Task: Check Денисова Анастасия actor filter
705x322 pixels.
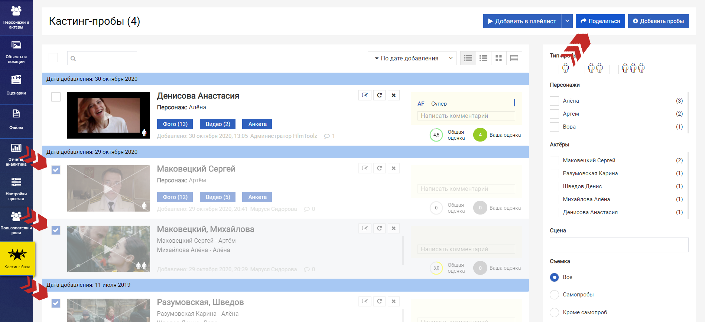Action: (554, 212)
